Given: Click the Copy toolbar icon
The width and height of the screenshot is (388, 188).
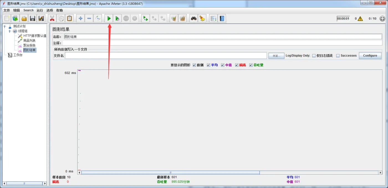Looking at the screenshot, I should coord(61,18).
